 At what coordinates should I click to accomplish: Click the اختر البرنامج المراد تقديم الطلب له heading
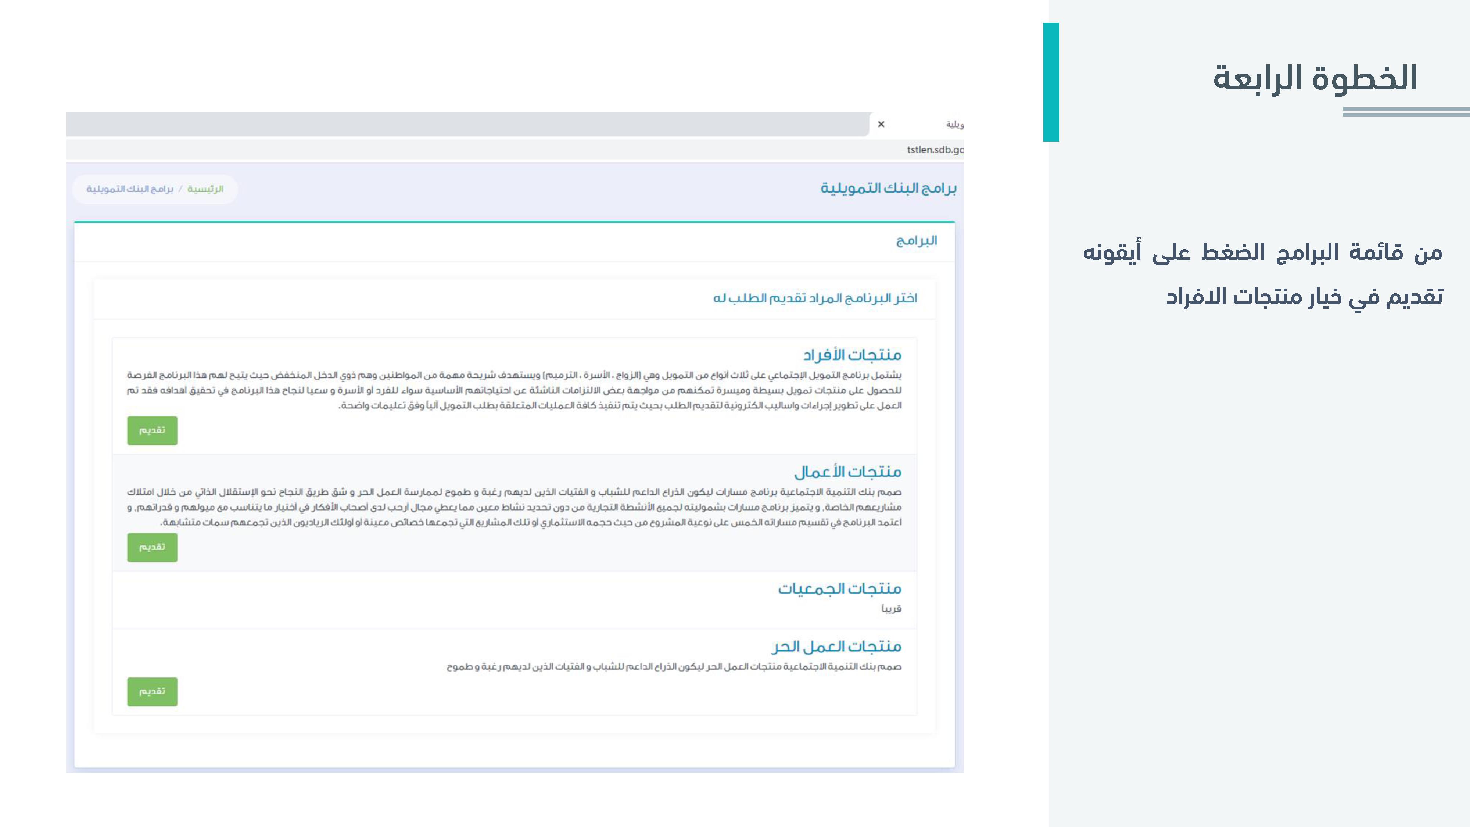815,298
